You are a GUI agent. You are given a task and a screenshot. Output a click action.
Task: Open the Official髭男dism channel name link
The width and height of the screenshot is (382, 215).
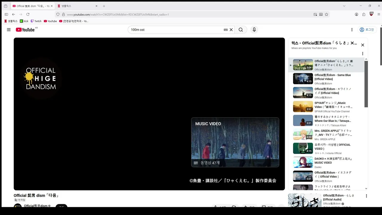[x=36, y=206]
